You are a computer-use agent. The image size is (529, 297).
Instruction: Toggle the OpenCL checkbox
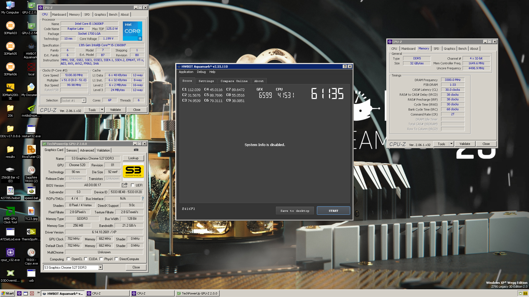(68, 259)
